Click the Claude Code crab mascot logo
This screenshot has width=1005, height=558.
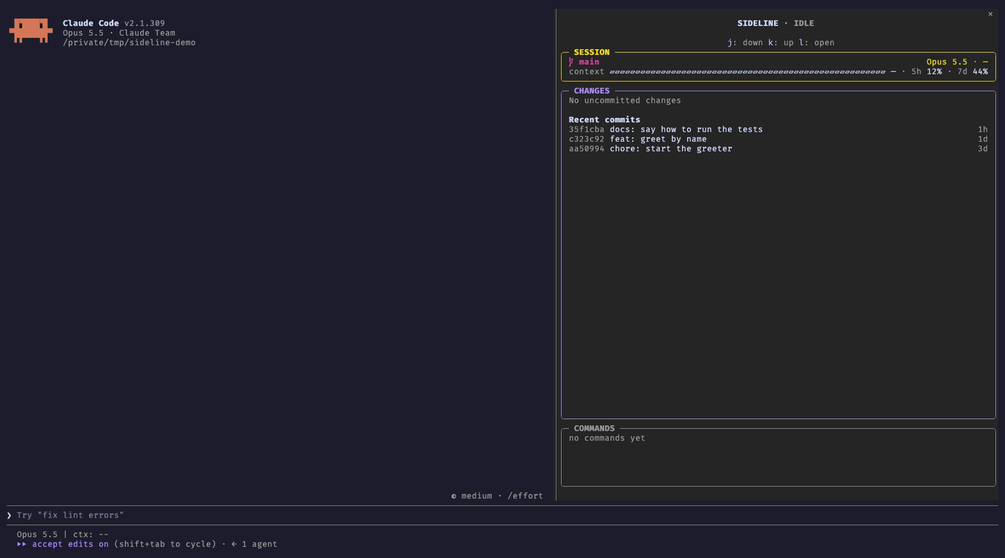[31, 30]
